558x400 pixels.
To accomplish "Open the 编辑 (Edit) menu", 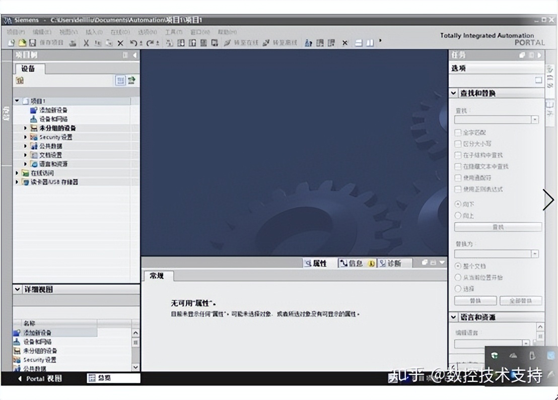I will (42, 32).
